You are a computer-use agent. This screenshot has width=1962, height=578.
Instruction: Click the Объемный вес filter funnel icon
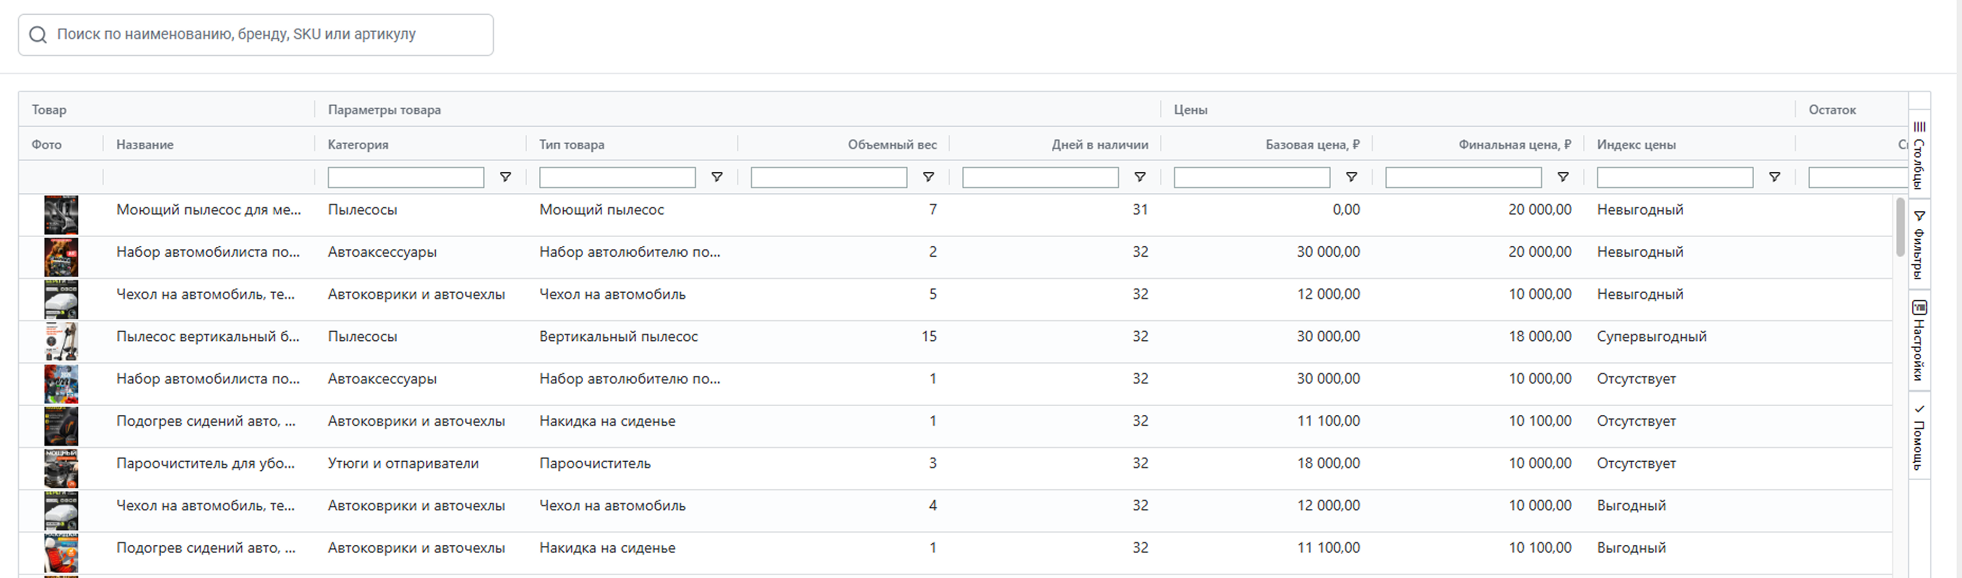tap(928, 177)
